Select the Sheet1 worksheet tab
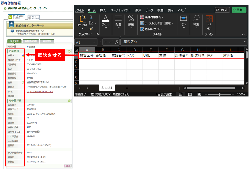This screenshot has width=249, height=171. click(107, 88)
